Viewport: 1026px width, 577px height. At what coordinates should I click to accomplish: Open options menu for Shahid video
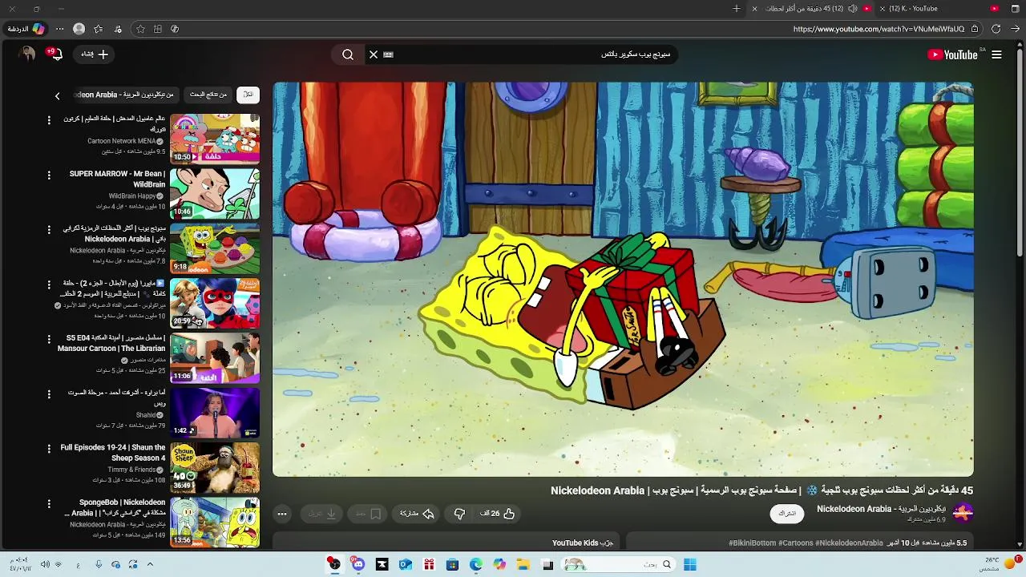(x=49, y=394)
